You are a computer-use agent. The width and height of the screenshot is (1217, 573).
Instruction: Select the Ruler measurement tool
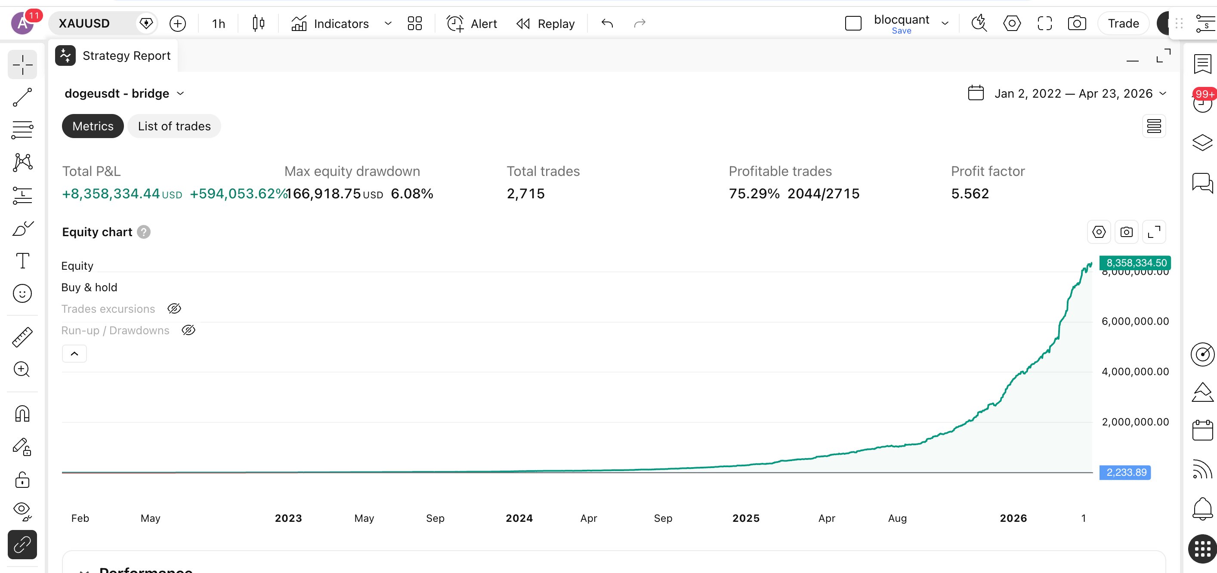(22, 336)
